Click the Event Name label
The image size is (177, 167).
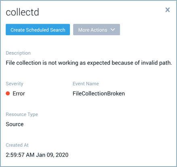(x=86, y=84)
